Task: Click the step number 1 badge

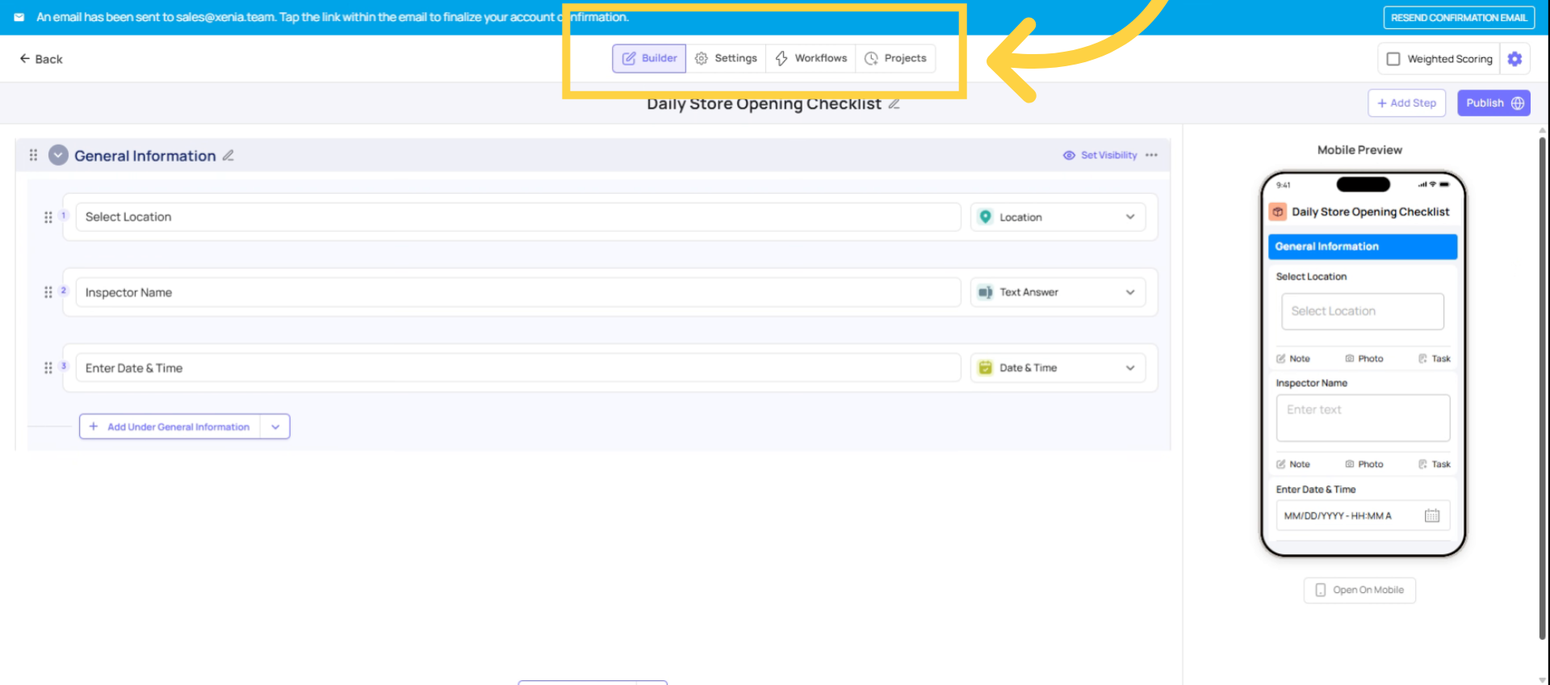Action: coord(64,216)
